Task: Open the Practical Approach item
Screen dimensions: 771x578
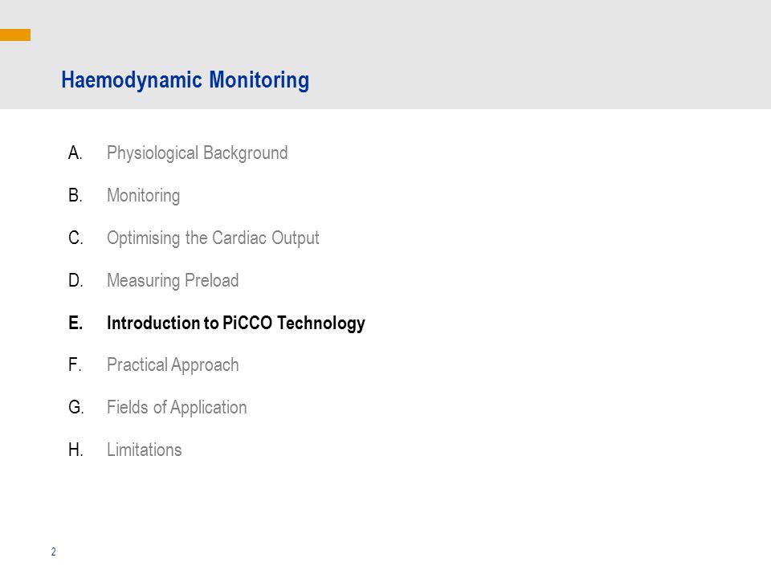Action: pyautogui.click(x=173, y=365)
